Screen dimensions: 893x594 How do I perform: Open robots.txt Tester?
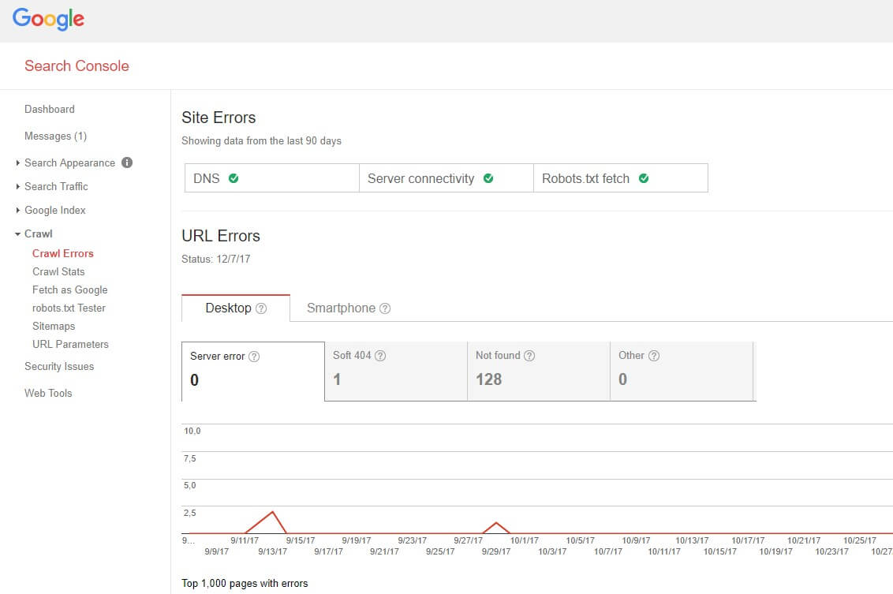coord(69,308)
